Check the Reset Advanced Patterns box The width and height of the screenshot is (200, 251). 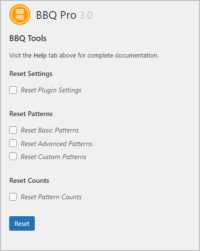coord(13,143)
